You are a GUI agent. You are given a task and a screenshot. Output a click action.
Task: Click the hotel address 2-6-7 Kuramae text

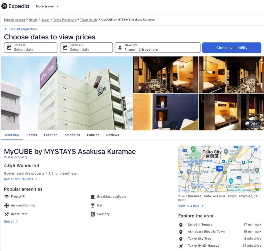point(219,198)
